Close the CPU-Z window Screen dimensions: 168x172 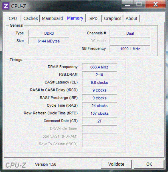click(x=155, y=4)
